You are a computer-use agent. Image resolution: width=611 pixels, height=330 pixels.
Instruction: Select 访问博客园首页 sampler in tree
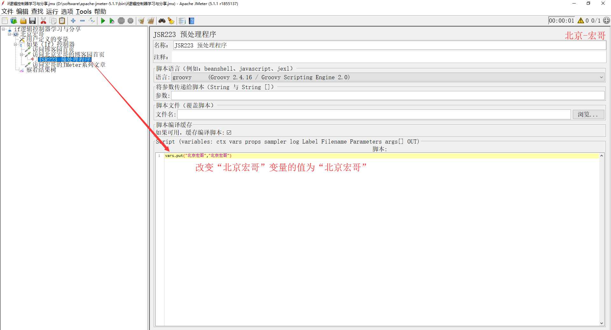53,49
